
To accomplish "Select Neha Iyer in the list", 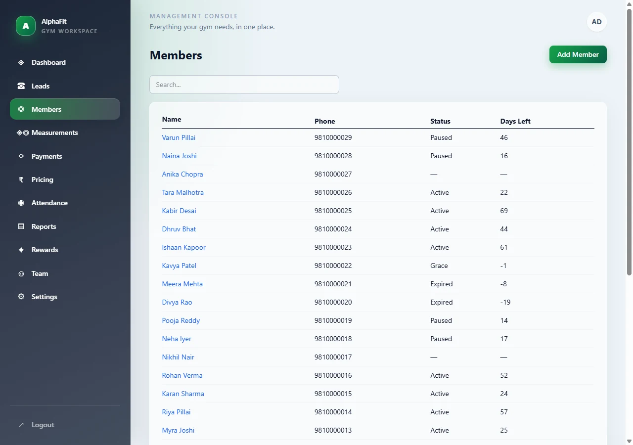I will pos(177,339).
